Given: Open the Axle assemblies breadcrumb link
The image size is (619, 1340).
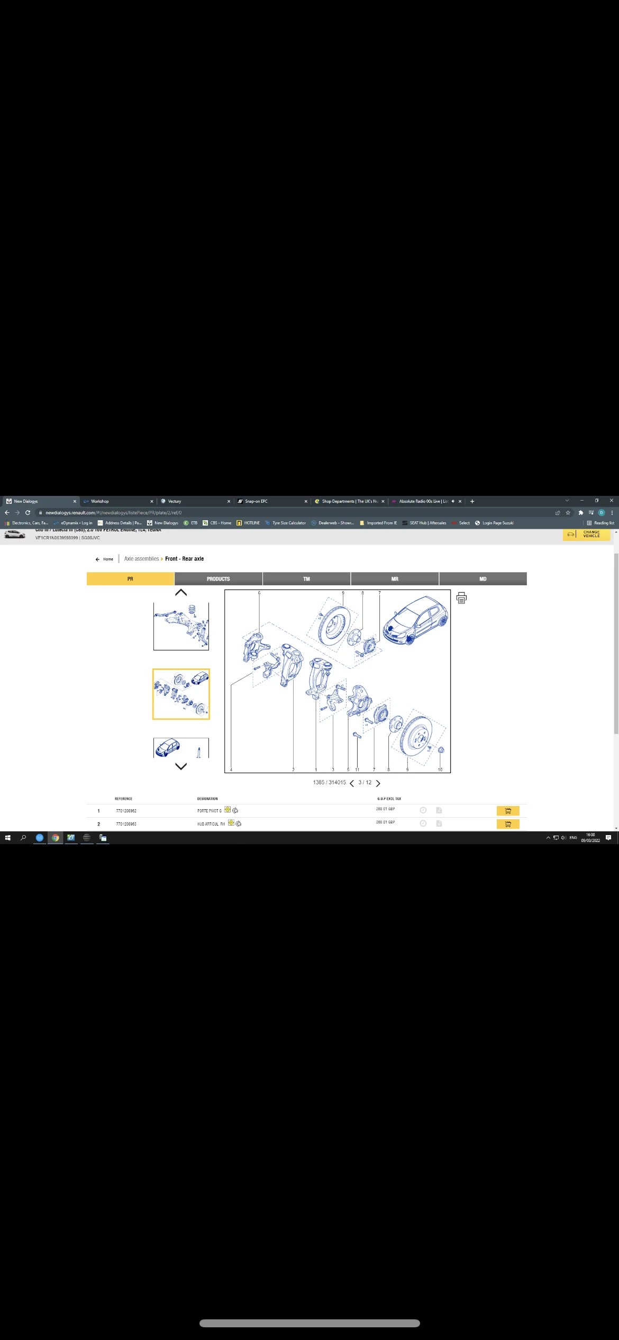Looking at the screenshot, I should pos(141,559).
